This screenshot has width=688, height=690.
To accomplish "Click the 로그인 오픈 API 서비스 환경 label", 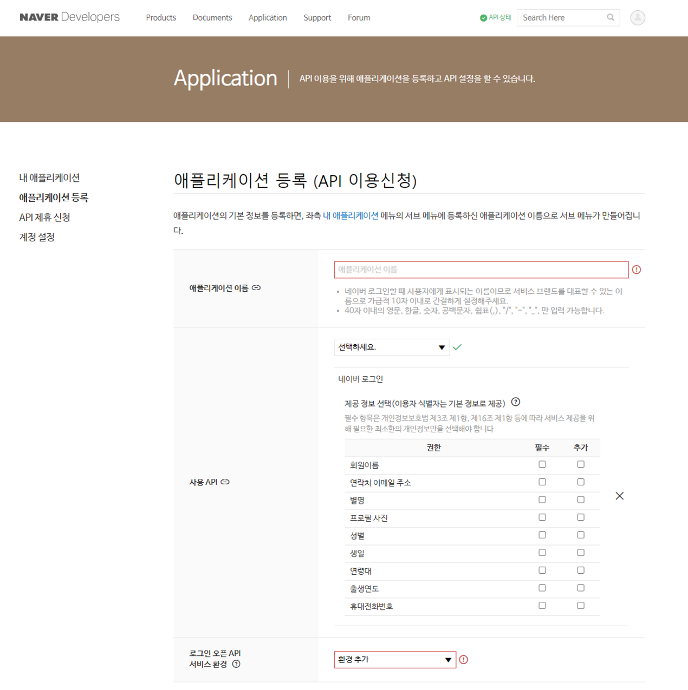I will coord(215,659).
